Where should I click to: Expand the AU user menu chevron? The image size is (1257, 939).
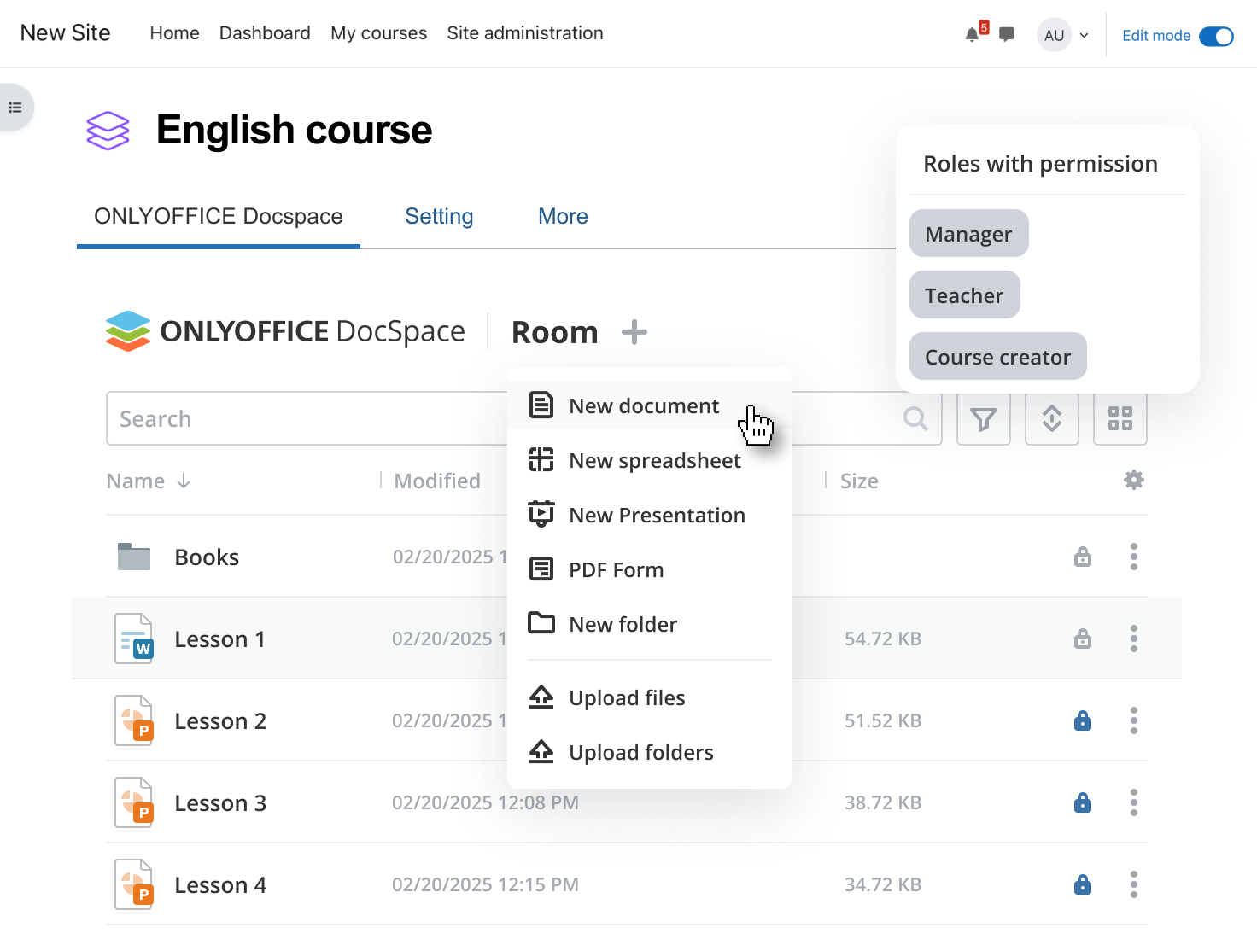[x=1084, y=36]
